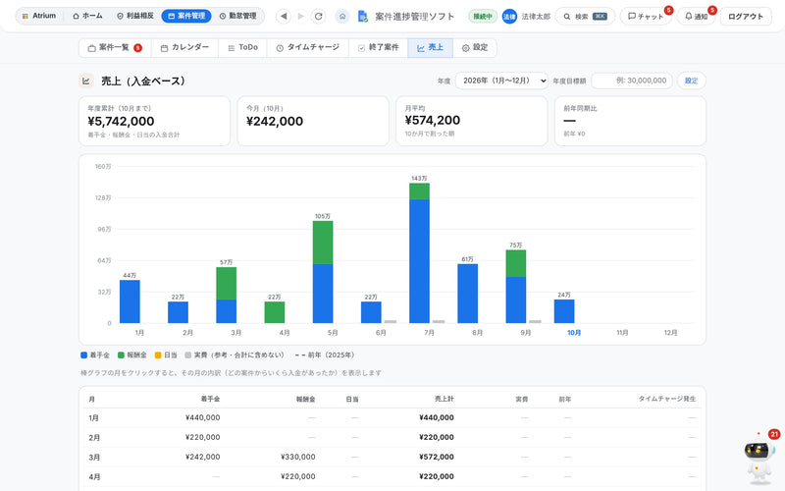This screenshot has width=785, height=491.
Task: Go back with the left arrow button
Action: tap(284, 16)
